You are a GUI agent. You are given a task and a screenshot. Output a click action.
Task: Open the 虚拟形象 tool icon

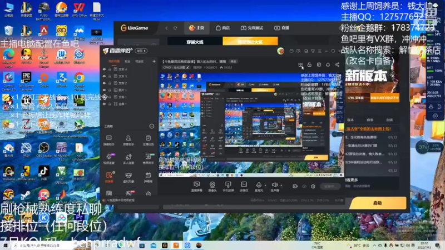[128, 177]
